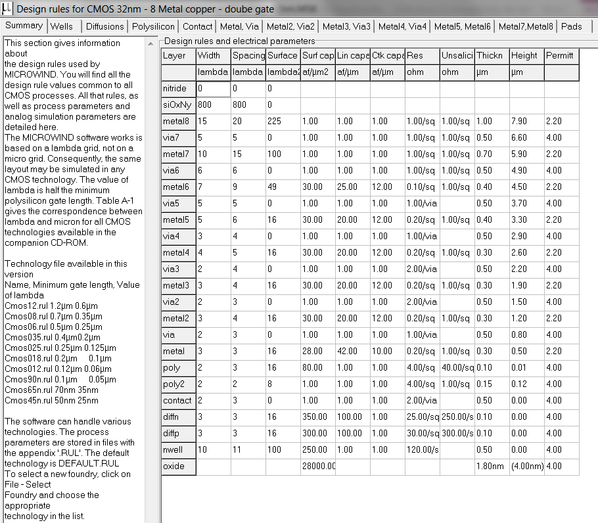The height and width of the screenshot is (523, 598).
Task: Click the metal4 row header
Action: coord(179,252)
